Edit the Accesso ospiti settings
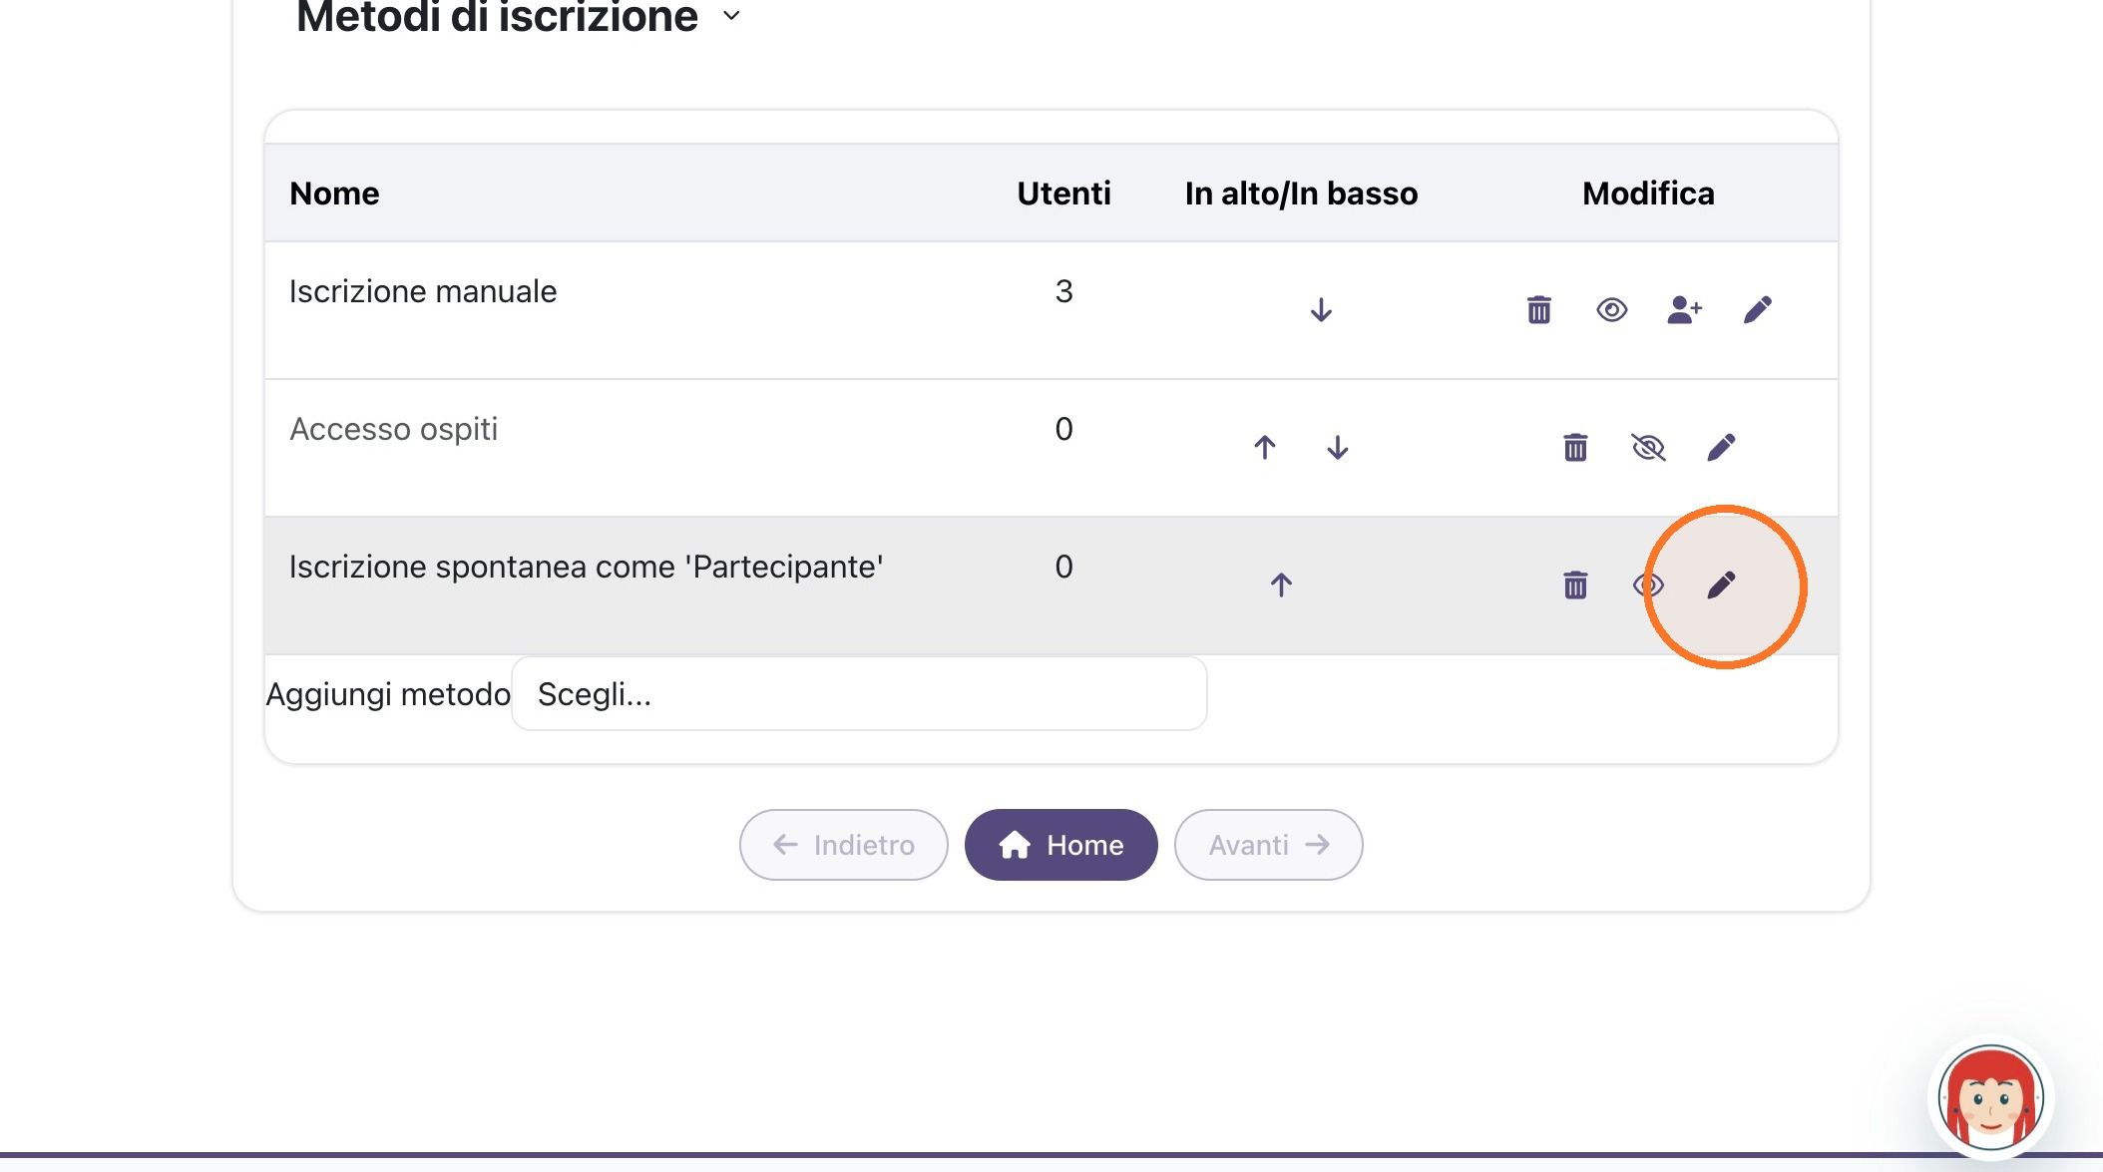Image resolution: width=2103 pixels, height=1172 pixels. [x=1721, y=448]
